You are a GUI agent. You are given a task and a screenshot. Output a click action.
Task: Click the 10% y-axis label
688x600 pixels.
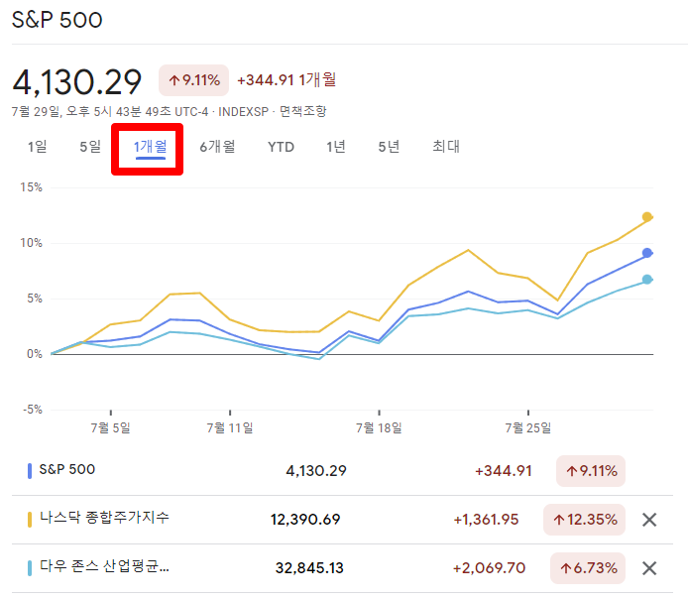[x=31, y=243]
